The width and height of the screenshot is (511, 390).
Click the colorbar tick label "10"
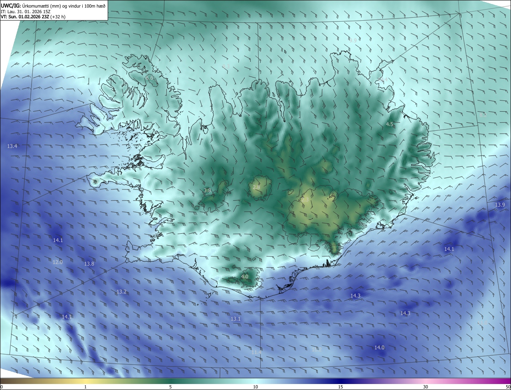(255, 387)
